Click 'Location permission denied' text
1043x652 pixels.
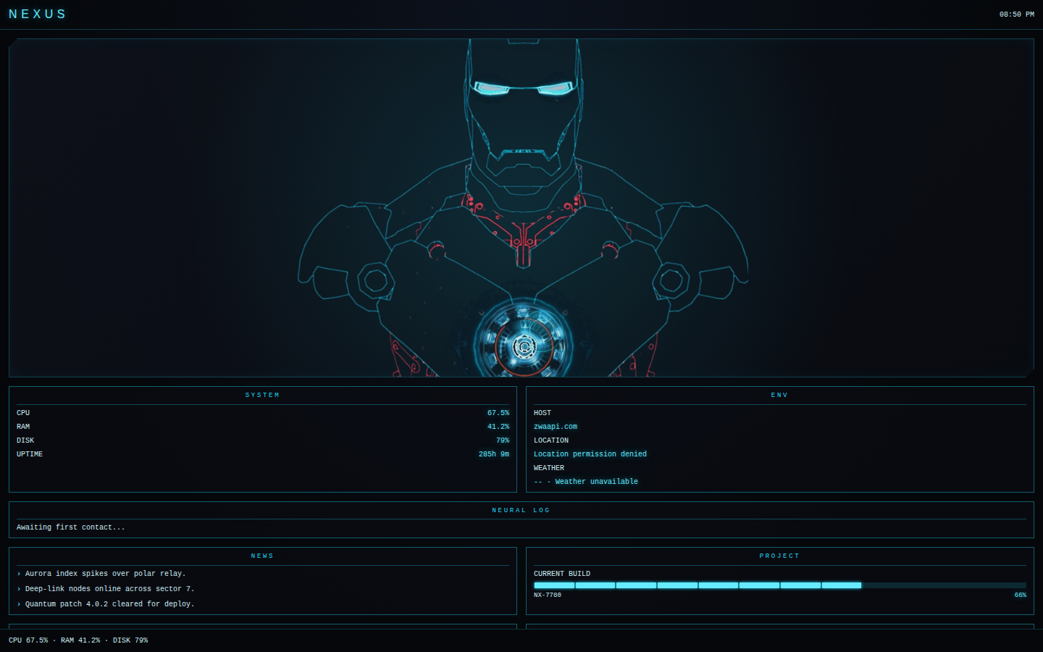point(590,454)
